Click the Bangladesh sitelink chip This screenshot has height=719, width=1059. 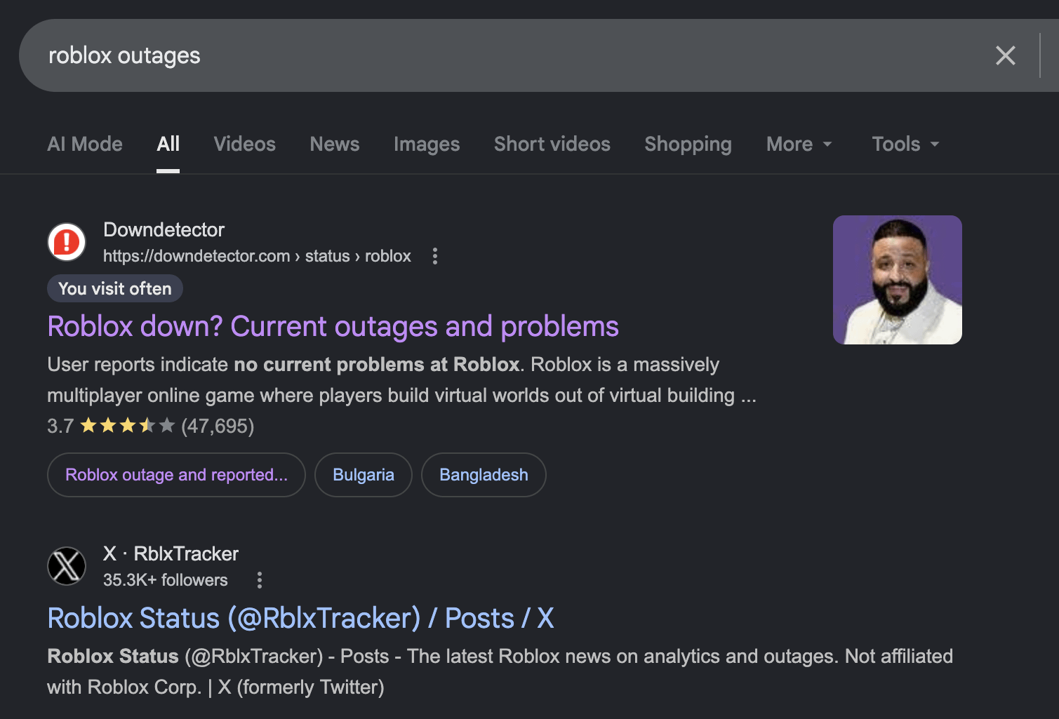click(x=484, y=475)
